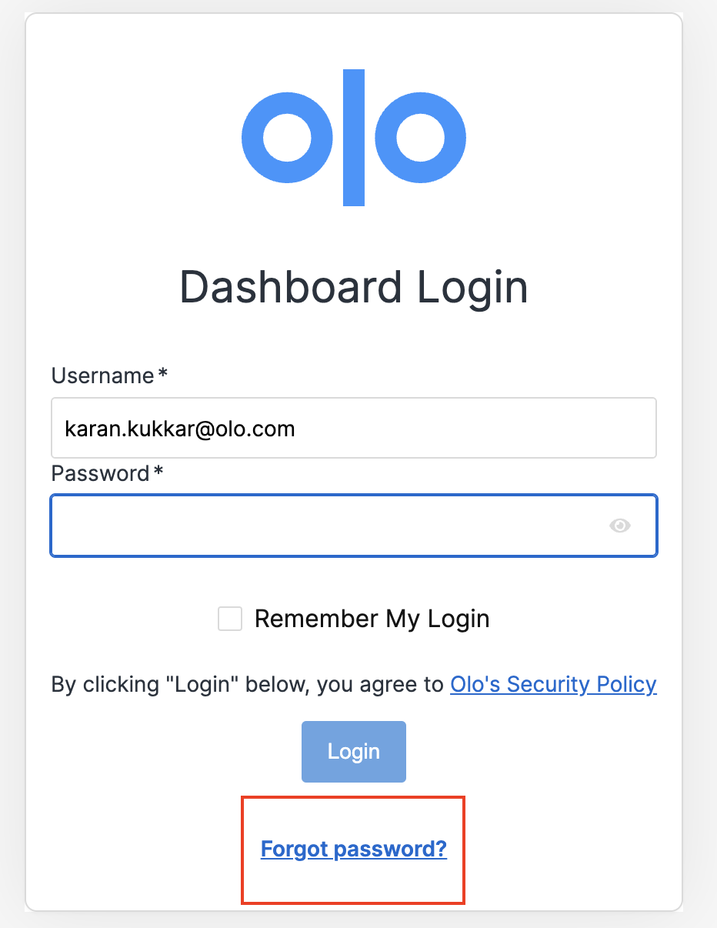This screenshot has width=717, height=928.
Task: Focus the Password input field
Action: click(354, 526)
